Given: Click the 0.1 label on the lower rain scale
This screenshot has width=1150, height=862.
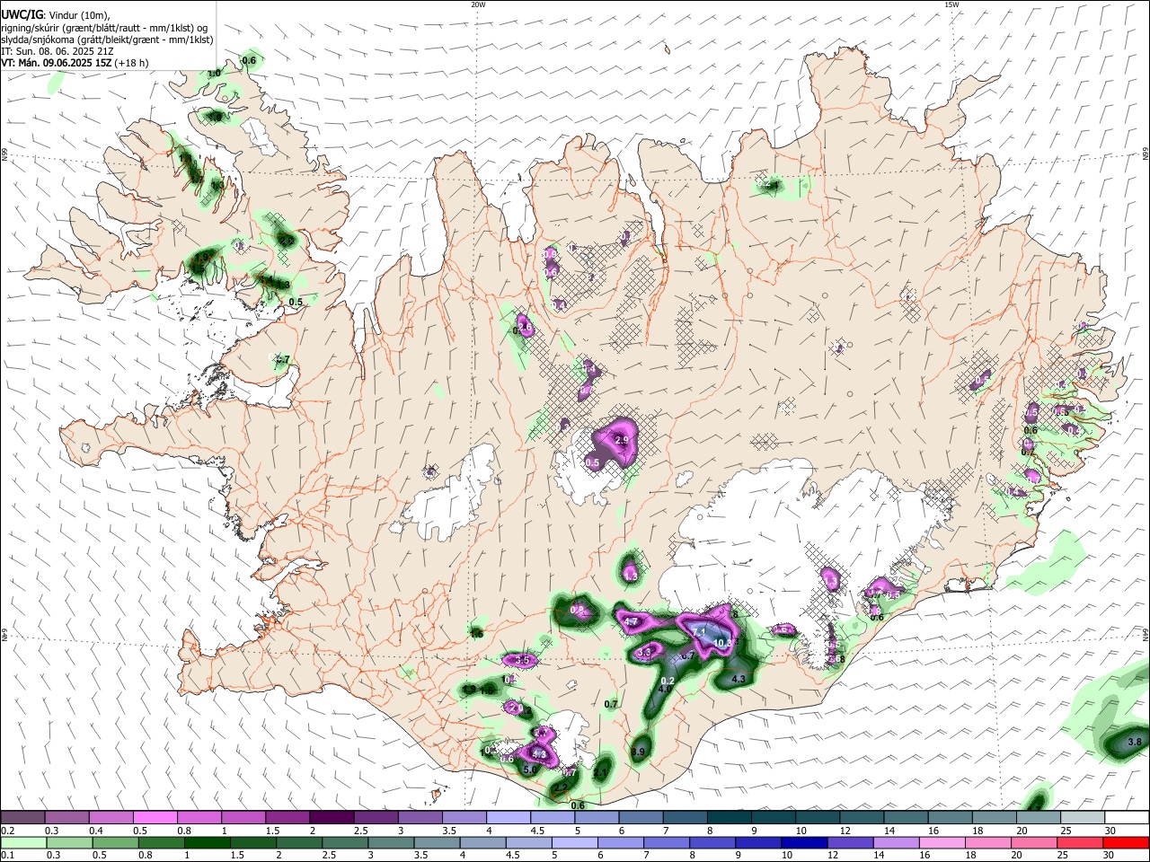Looking at the screenshot, I should tap(7, 855).
